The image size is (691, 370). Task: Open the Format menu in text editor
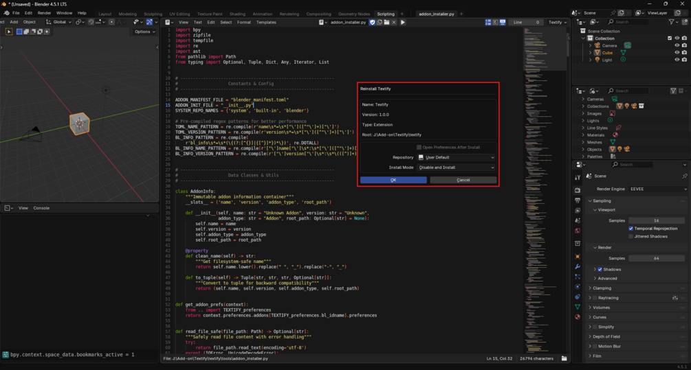[243, 22]
